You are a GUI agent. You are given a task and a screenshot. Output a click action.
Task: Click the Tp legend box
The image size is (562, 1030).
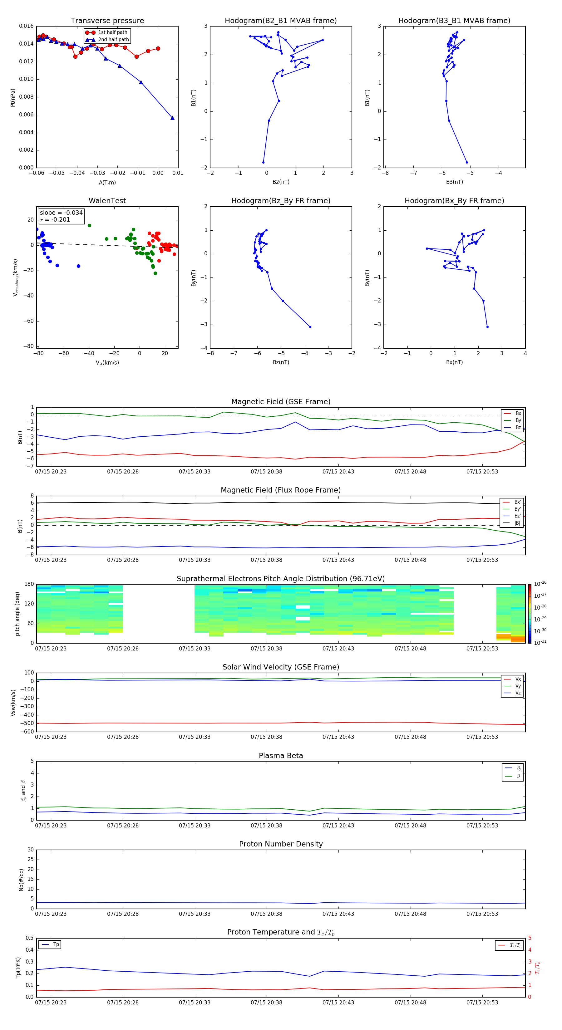pyautogui.click(x=50, y=945)
